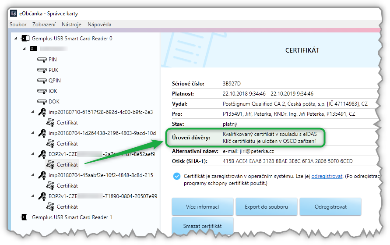Click the PUK code icon
The image size is (390, 245).
(42, 70)
